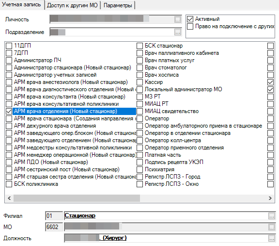Click the left arrow of horizontal scrollbar
The width and height of the screenshot is (279, 246).
pos(9,198)
